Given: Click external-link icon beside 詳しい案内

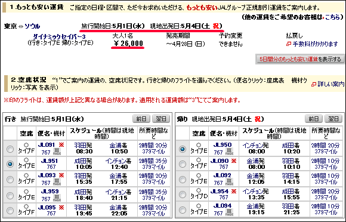Looking at the screenshot, I should point(314,84).
